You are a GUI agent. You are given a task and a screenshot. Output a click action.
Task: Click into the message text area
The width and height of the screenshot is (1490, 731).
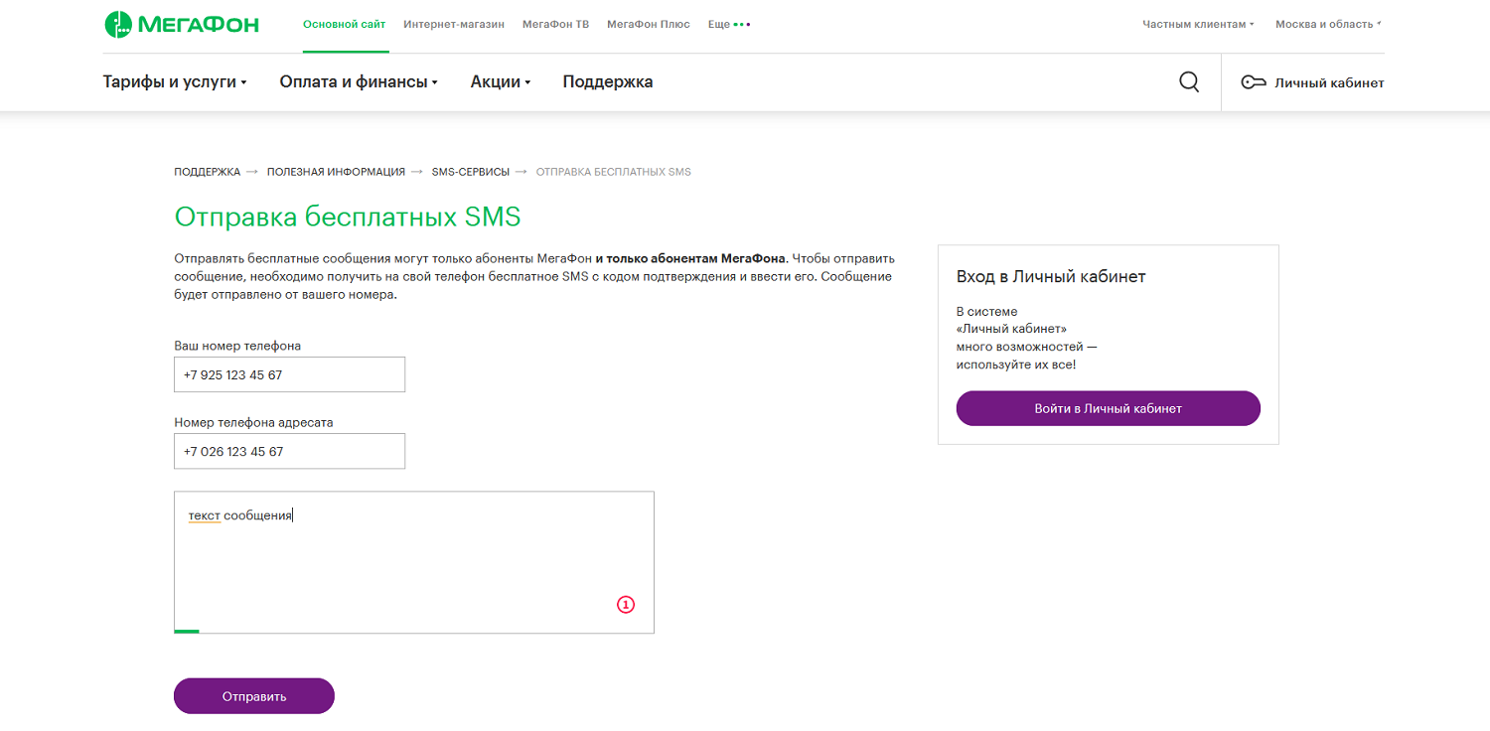414,562
